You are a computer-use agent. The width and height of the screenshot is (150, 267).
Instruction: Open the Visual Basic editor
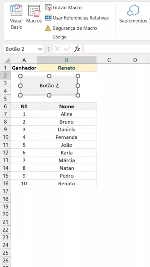[x=16, y=17]
